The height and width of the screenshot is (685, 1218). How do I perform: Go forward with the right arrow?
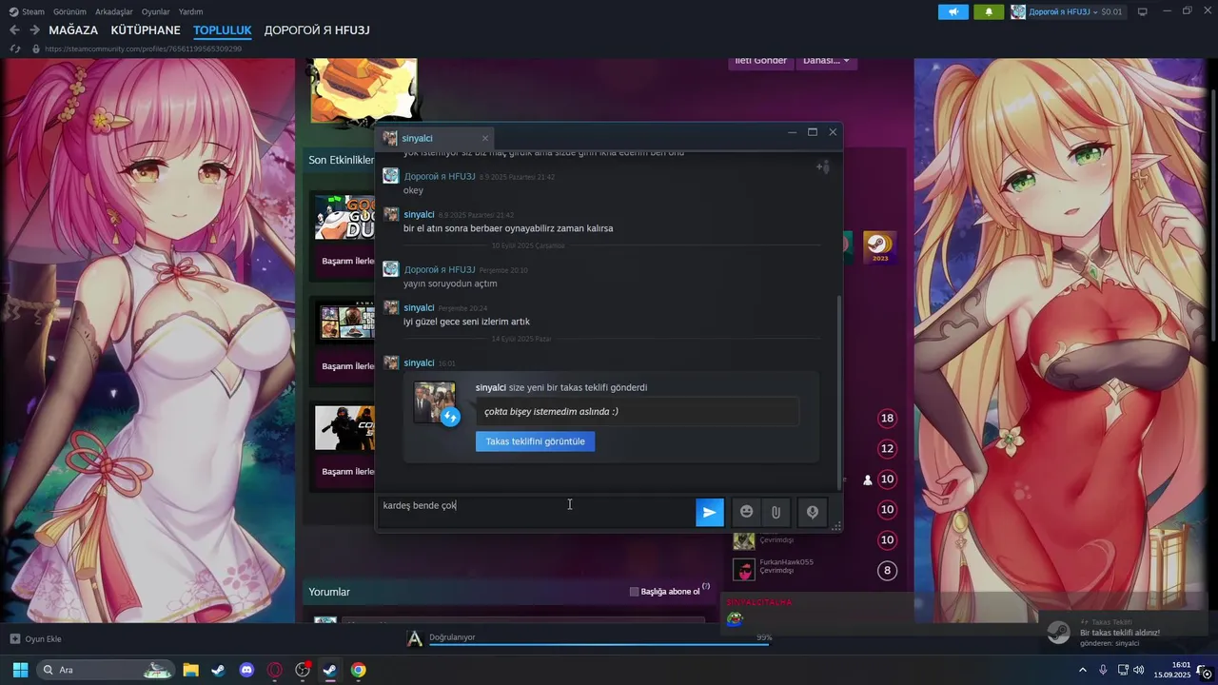[x=34, y=30]
